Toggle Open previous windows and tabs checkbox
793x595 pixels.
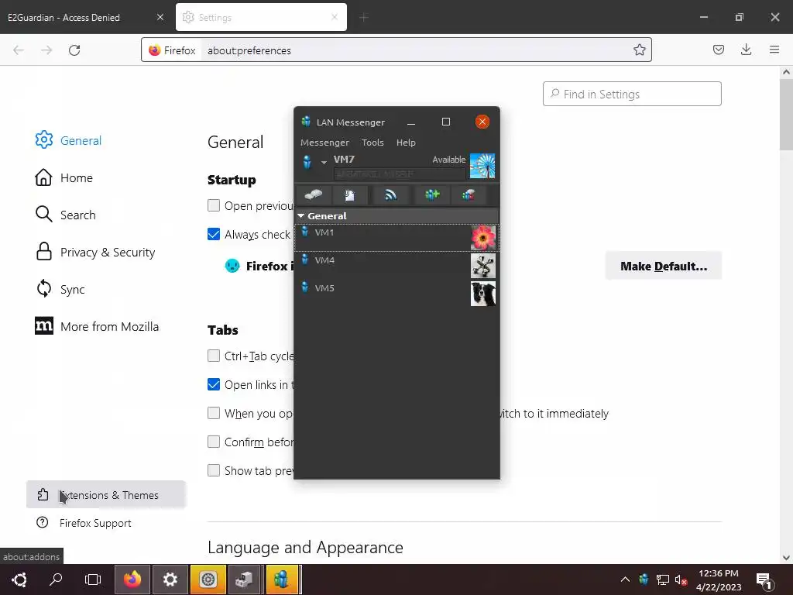(214, 205)
